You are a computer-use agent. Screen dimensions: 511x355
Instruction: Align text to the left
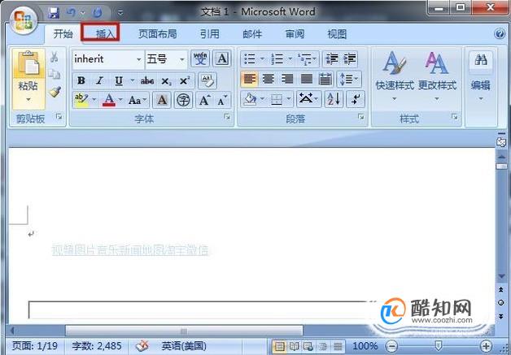point(249,79)
